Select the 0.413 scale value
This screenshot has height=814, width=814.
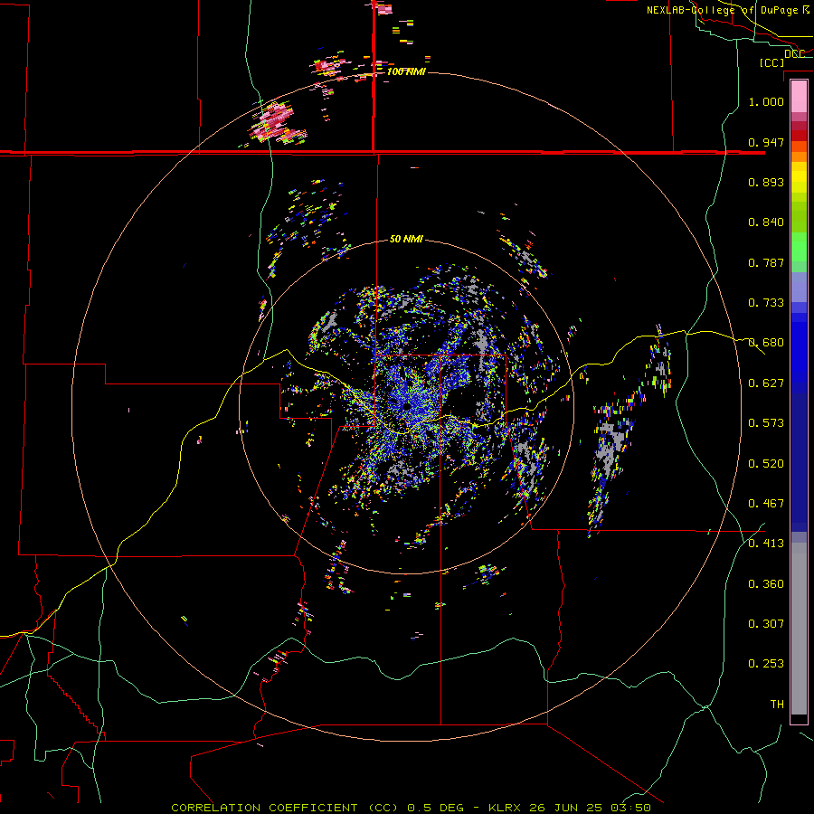click(766, 544)
